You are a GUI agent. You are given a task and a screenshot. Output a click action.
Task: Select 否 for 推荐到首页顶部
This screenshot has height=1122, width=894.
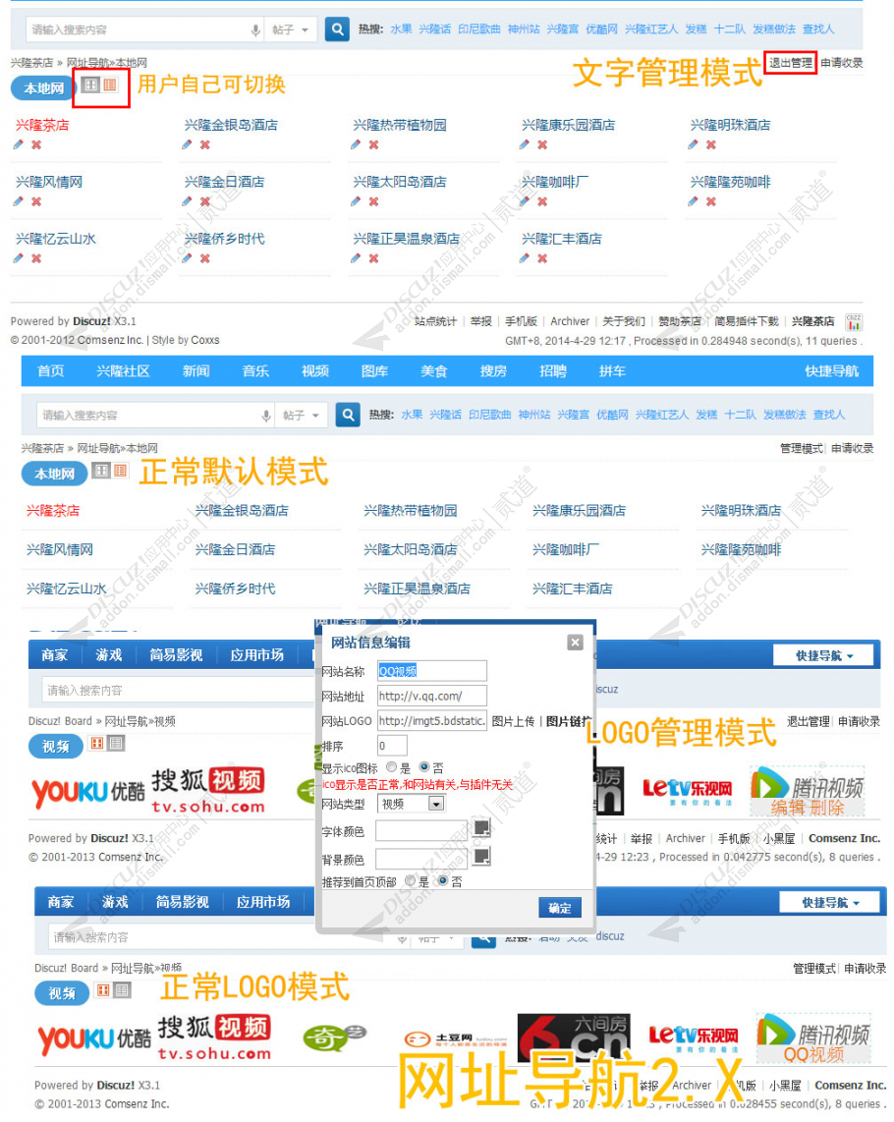point(443,881)
